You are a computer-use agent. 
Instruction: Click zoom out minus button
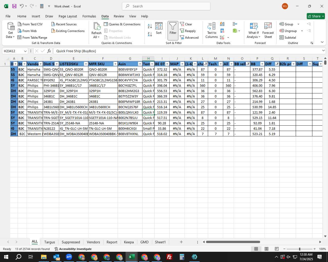pyautogui.click(x=284, y=249)
